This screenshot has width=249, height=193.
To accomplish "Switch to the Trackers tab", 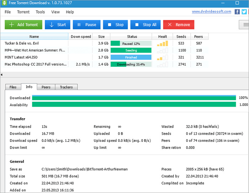I will coord(66,87).
